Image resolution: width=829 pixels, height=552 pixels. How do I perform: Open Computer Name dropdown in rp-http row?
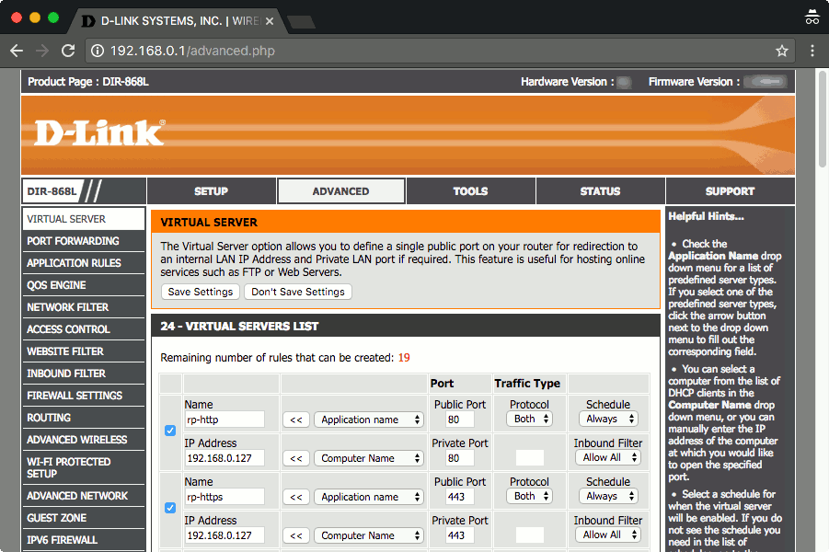coord(370,458)
